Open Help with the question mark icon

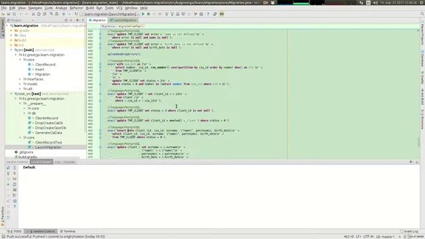(208, 14)
